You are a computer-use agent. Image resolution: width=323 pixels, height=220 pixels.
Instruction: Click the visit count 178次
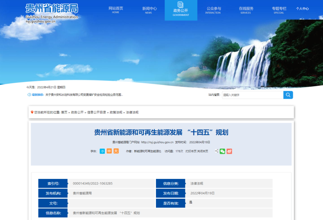pyautogui.click(x=179, y=151)
